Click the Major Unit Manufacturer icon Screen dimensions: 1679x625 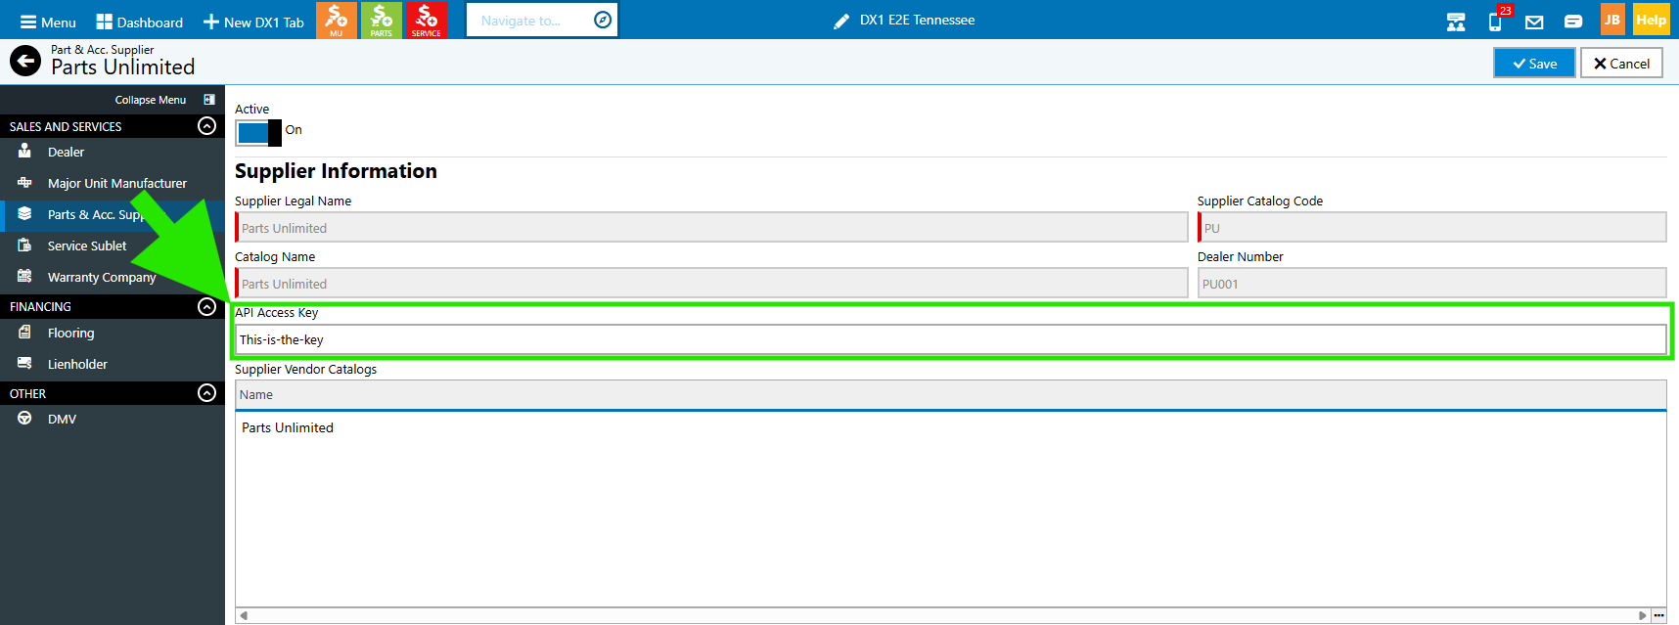click(x=24, y=182)
